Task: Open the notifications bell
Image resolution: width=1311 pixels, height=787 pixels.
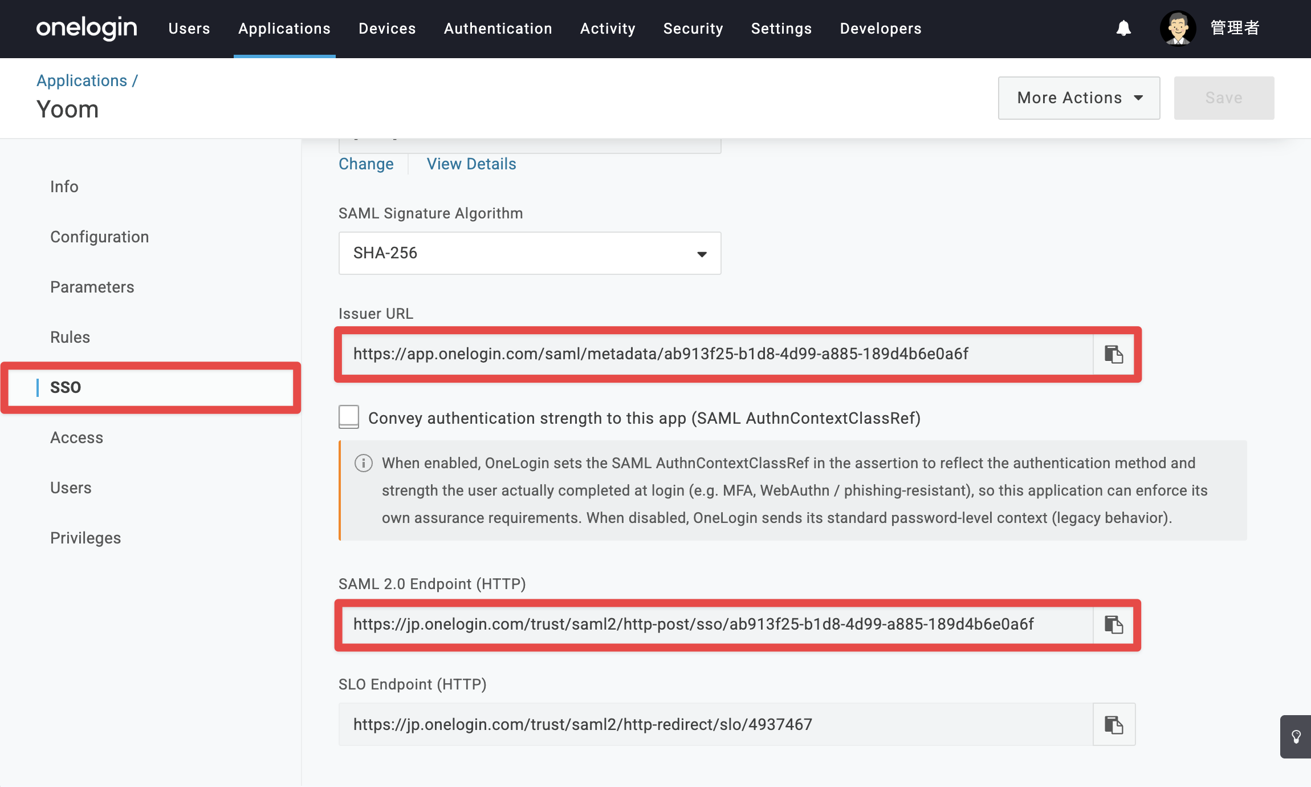Action: coord(1123,28)
